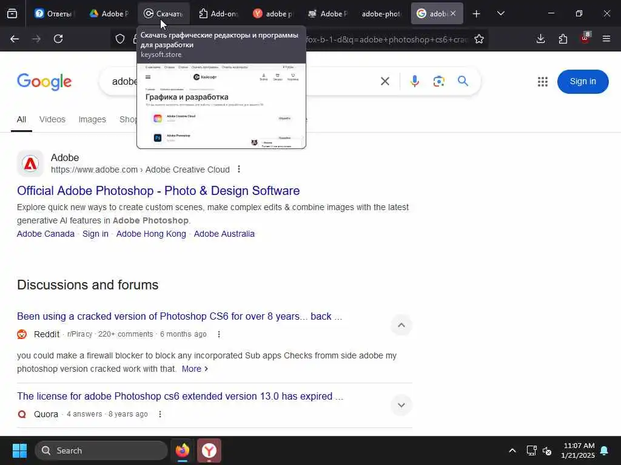The image size is (621, 465).
Task: Switch to the Ответы tab
Action: (54, 14)
